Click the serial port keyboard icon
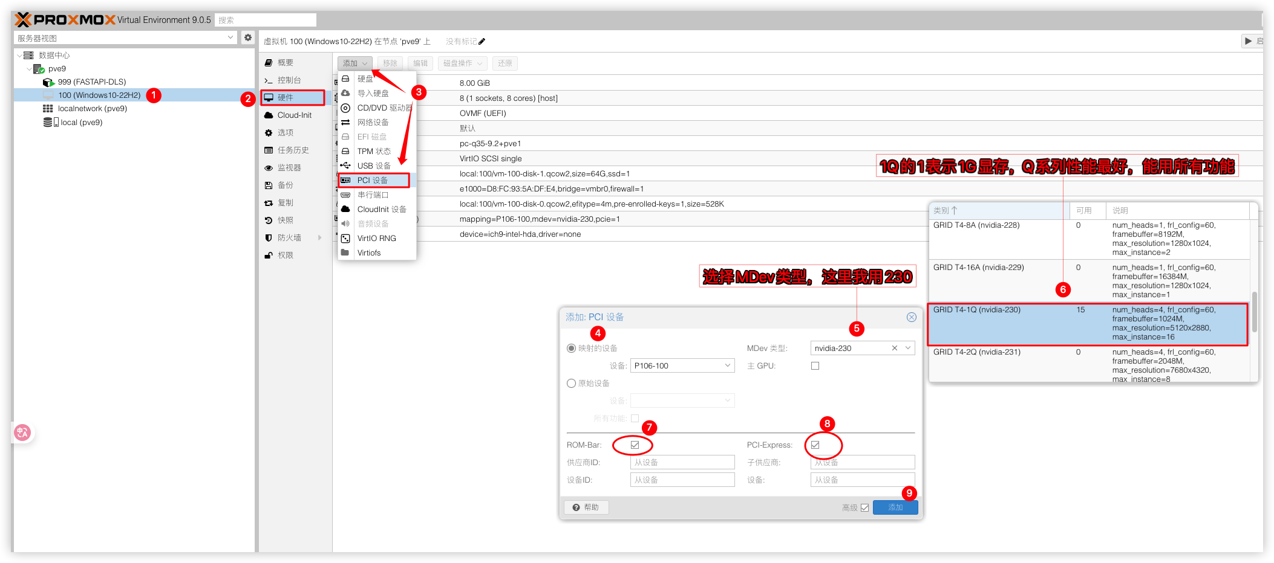1274x563 pixels. click(x=345, y=195)
